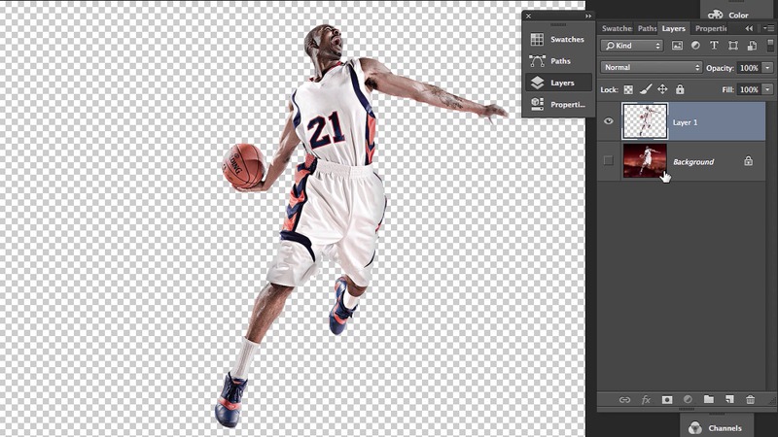Add a layer mask
778x437 pixels.
tap(667, 399)
